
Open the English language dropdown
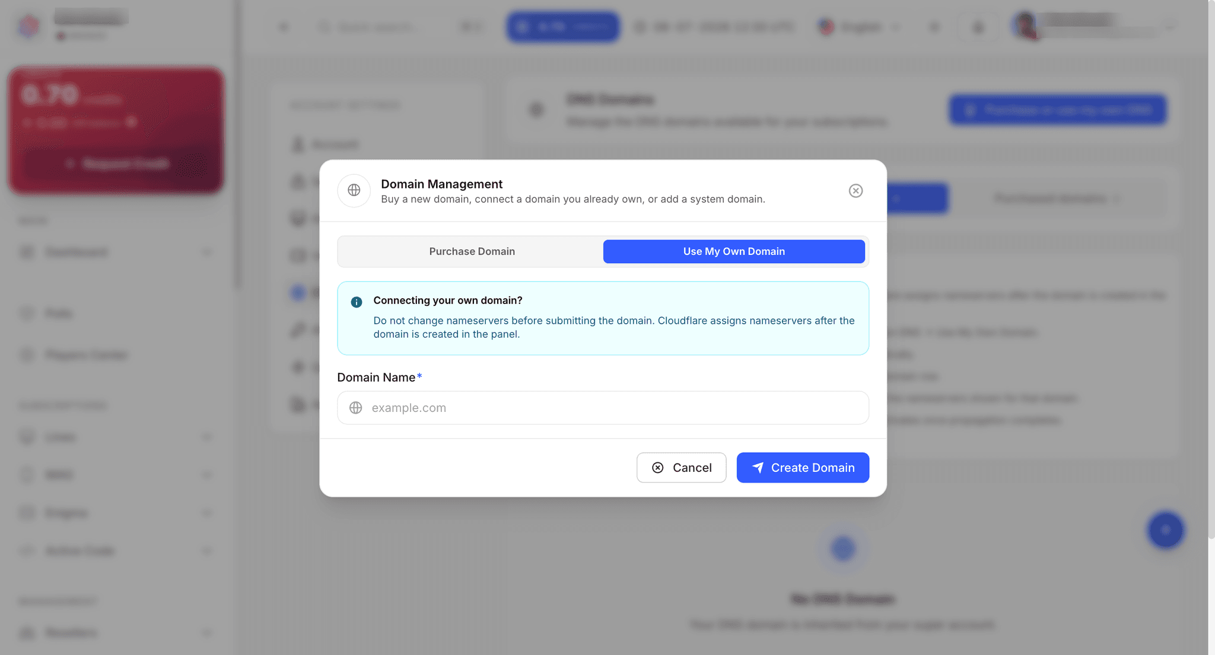(859, 27)
